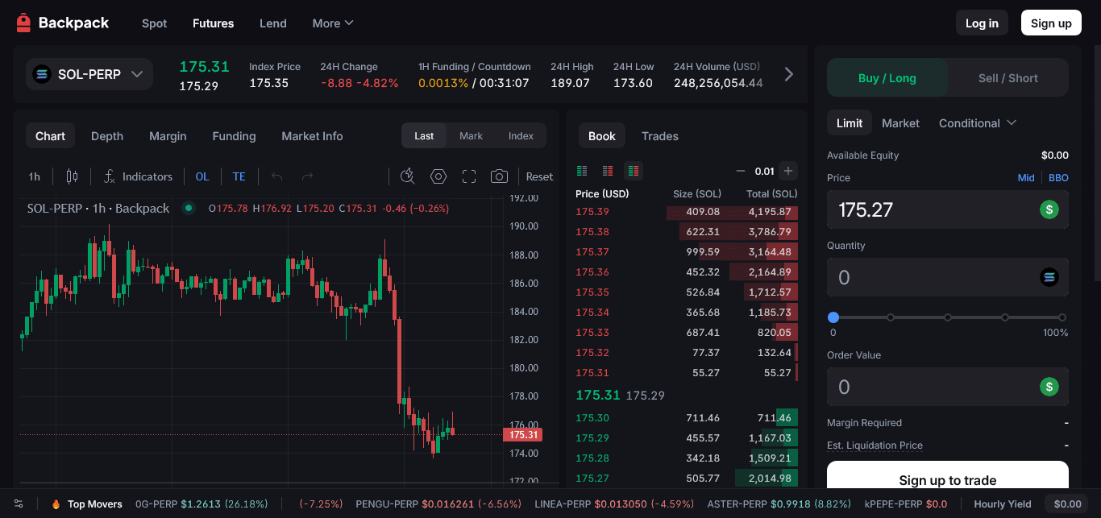This screenshot has width=1101, height=518.
Task: Expand the chart to fullscreen mode
Action: [x=468, y=176]
